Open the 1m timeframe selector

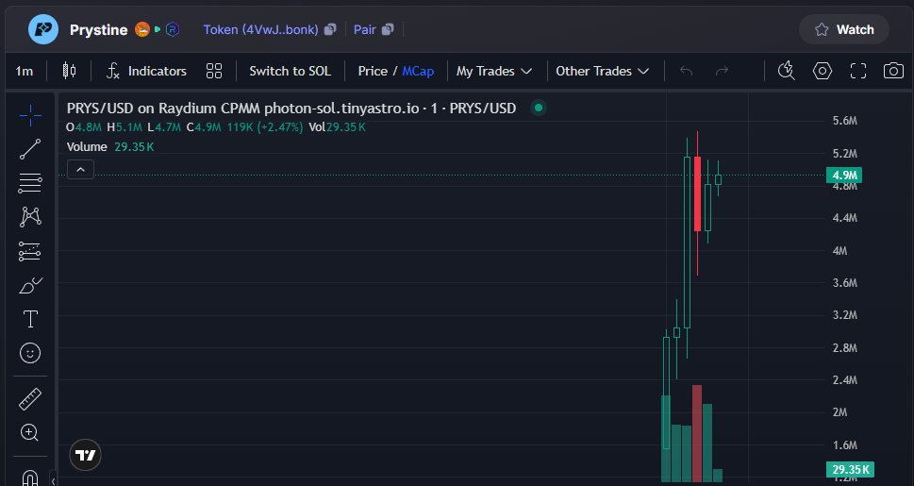24,71
